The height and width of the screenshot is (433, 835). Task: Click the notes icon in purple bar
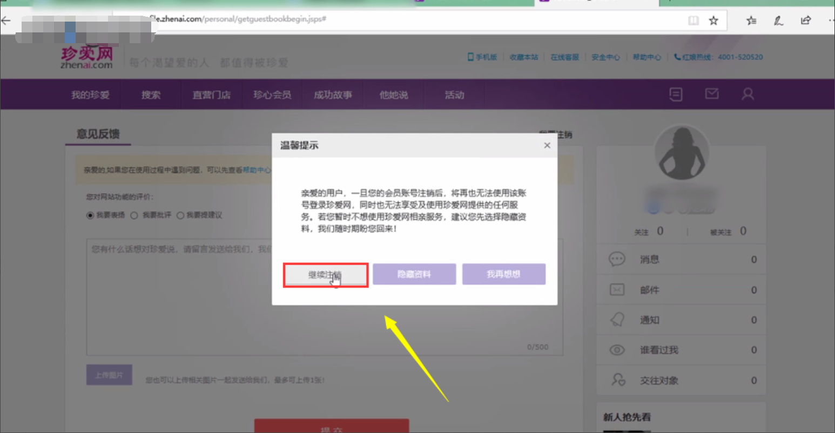point(676,94)
